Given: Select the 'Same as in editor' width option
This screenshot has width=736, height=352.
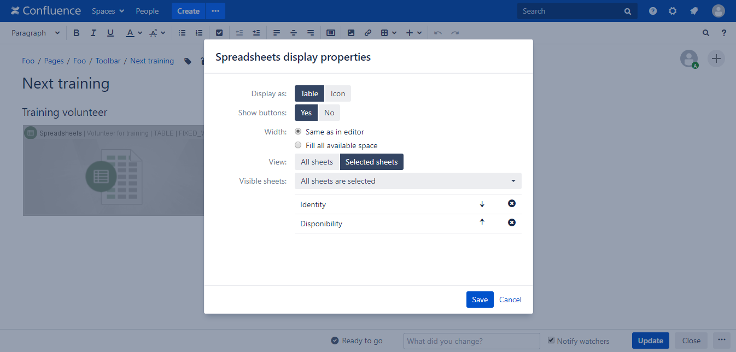Looking at the screenshot, I should pyautogui.click(x=298, y=131).
